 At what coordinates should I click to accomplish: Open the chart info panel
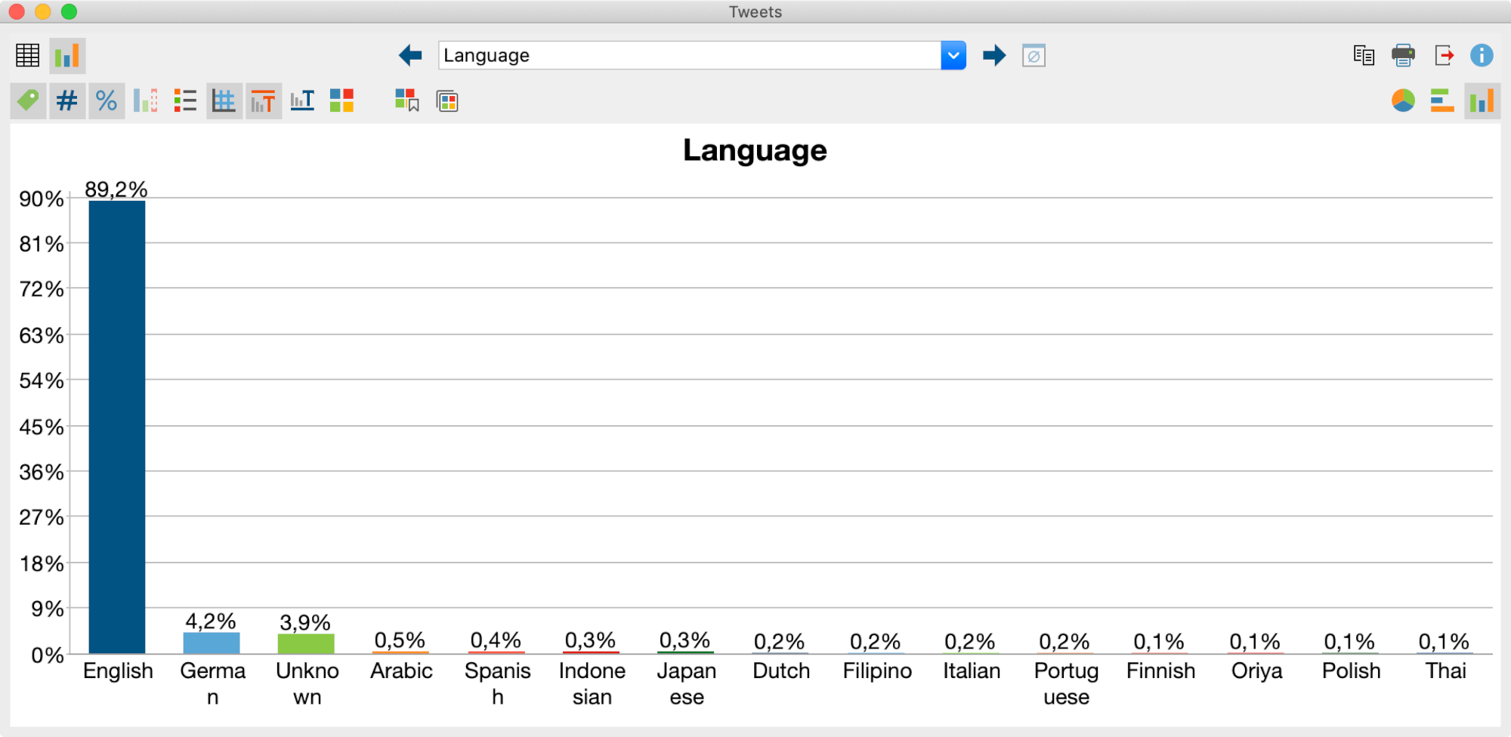tap(1482, 55)
